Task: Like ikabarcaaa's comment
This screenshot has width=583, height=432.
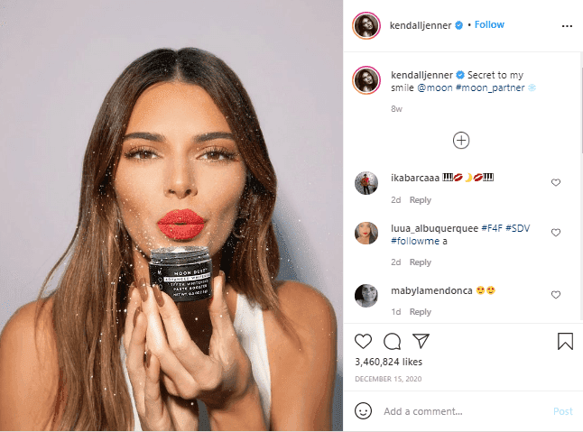Action: 556,182
